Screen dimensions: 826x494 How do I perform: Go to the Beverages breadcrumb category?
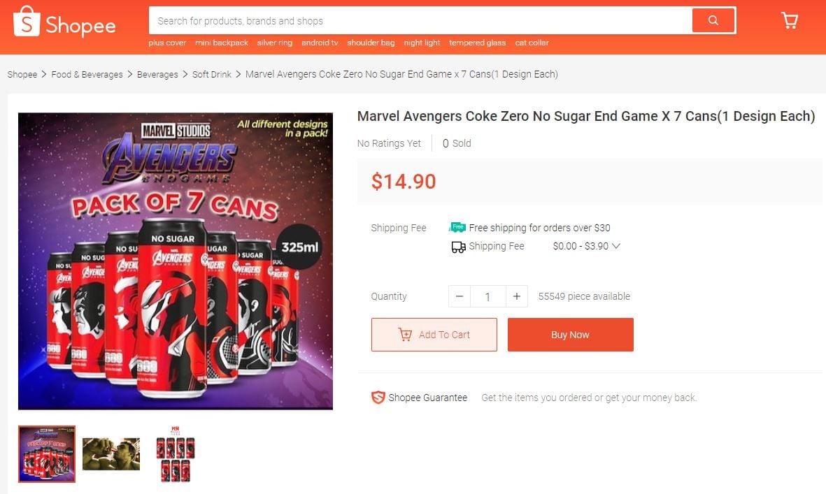(x=157, y=74)
